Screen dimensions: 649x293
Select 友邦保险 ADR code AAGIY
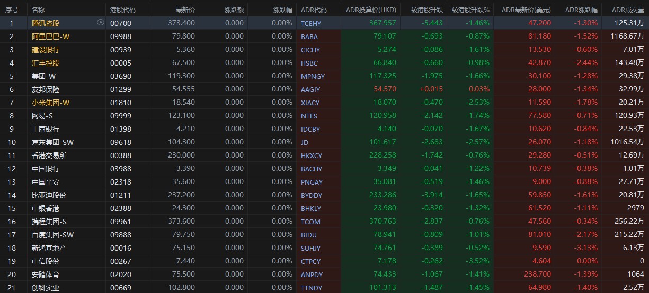click(x=310, y=90)
